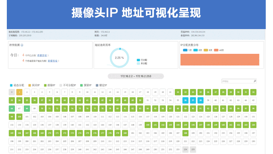Click the 网关IP legend swatch
The width and height of the screenshot is (273, 154).
29,85
